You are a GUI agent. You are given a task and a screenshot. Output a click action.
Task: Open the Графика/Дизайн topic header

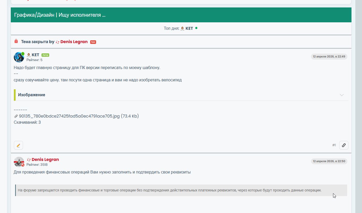[x=60, y=15]
